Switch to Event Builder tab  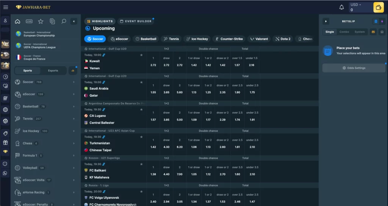pyautogui.click(x=136, y=21)
